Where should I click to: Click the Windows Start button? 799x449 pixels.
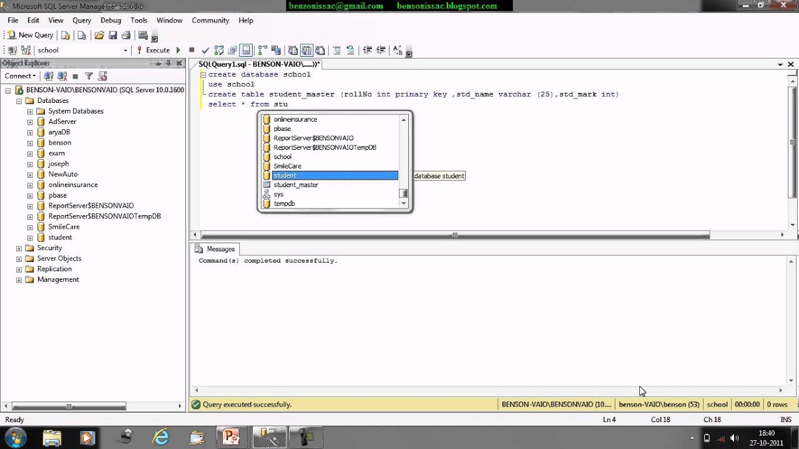click(x=15, y=437)
